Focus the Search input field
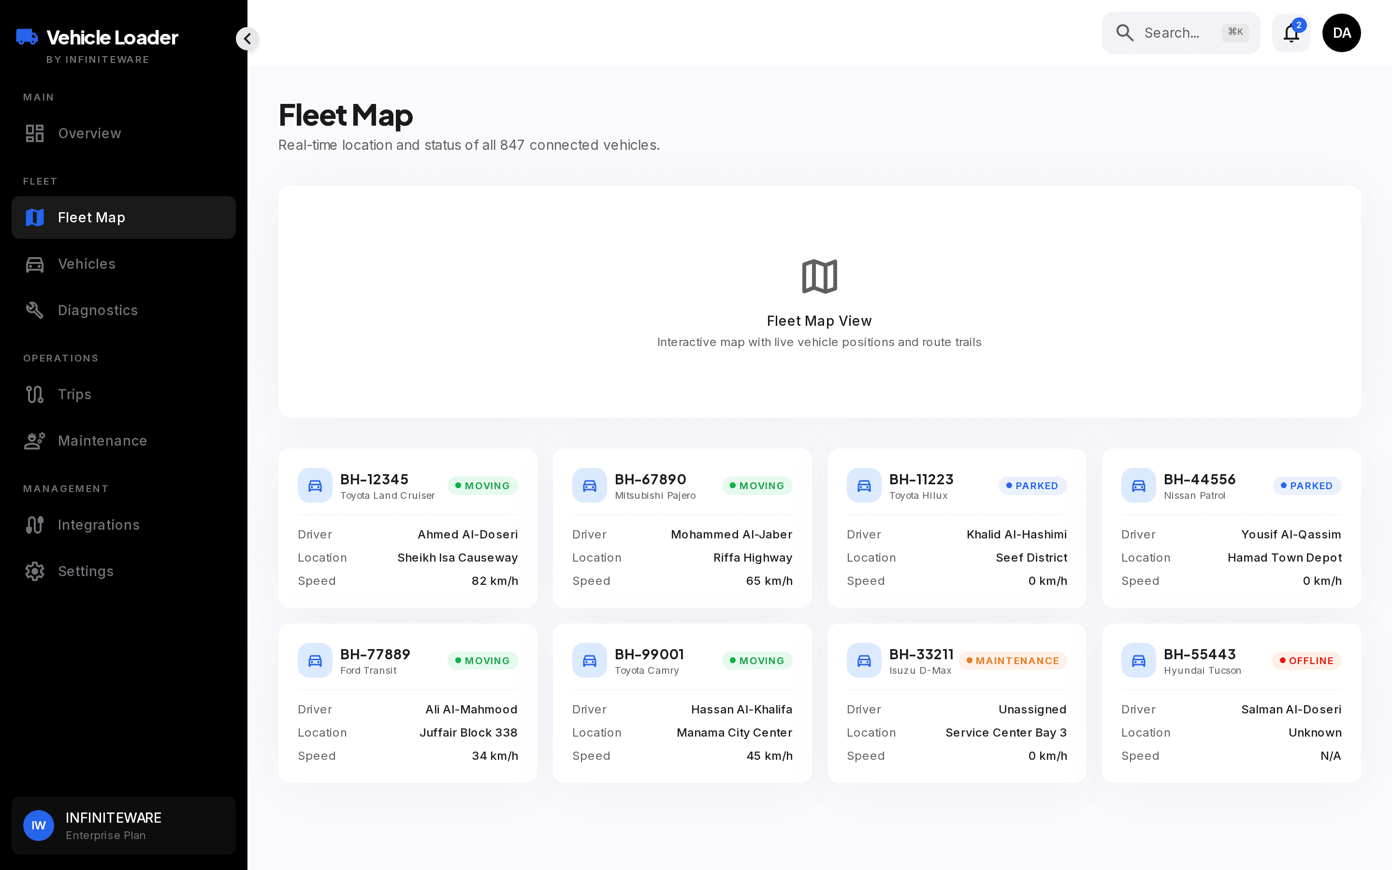The height and width of the screenshot is (870, 1392). (1180, 33)
